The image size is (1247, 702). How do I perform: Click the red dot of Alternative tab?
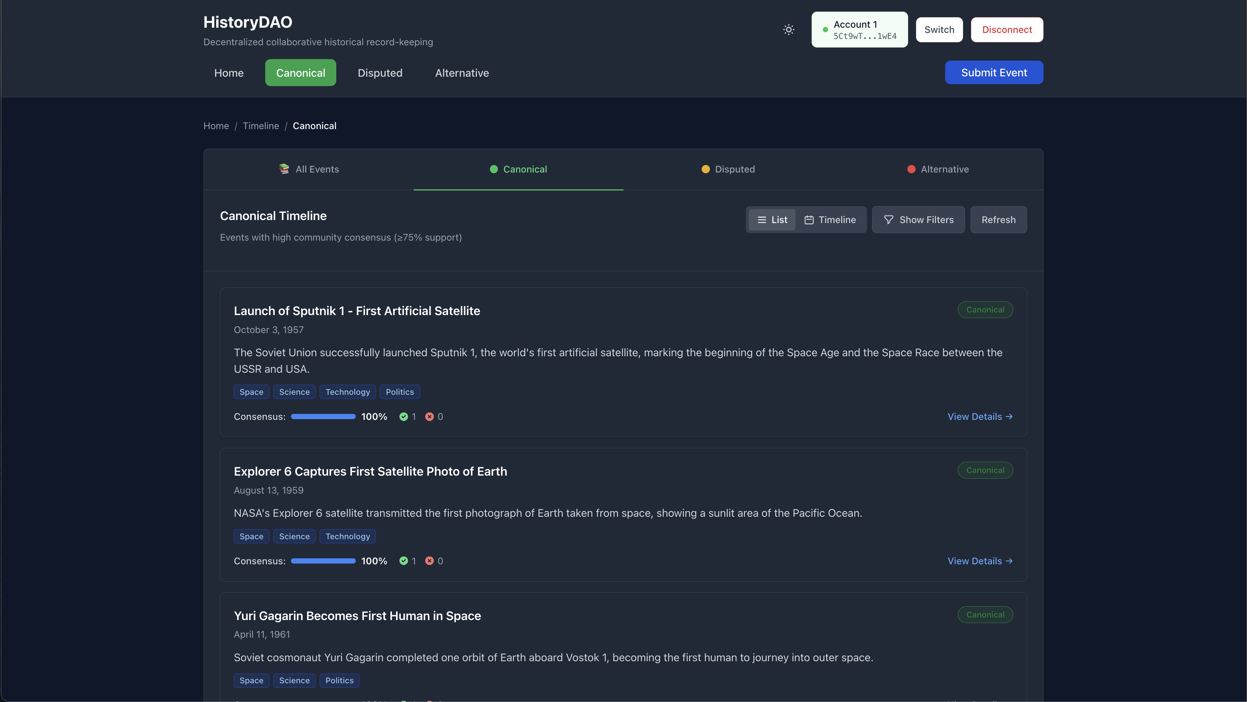pos(911,169)
